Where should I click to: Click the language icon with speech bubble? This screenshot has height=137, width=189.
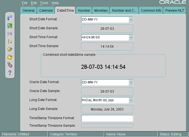(10, 18)
